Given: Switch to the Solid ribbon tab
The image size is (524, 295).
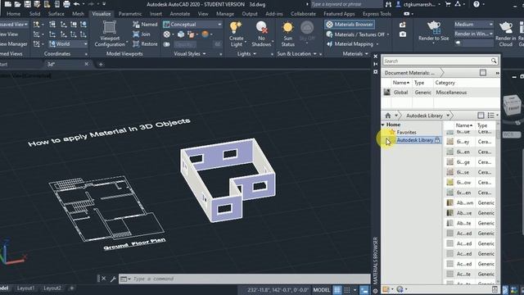Looking at the screenshot, I should [x=34, y=14].
